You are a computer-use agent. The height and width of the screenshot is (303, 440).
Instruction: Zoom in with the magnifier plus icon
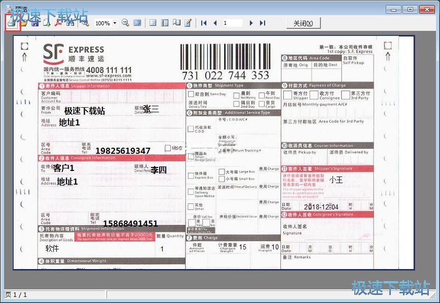click(x=85, y=23)
